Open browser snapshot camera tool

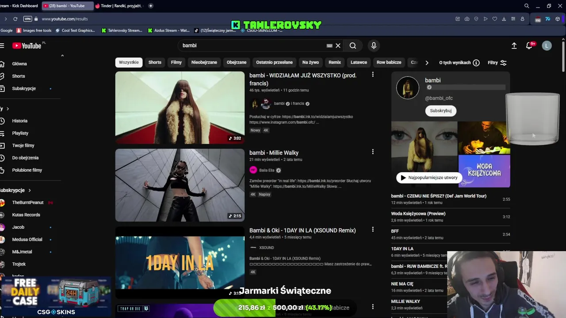point(467,19)
